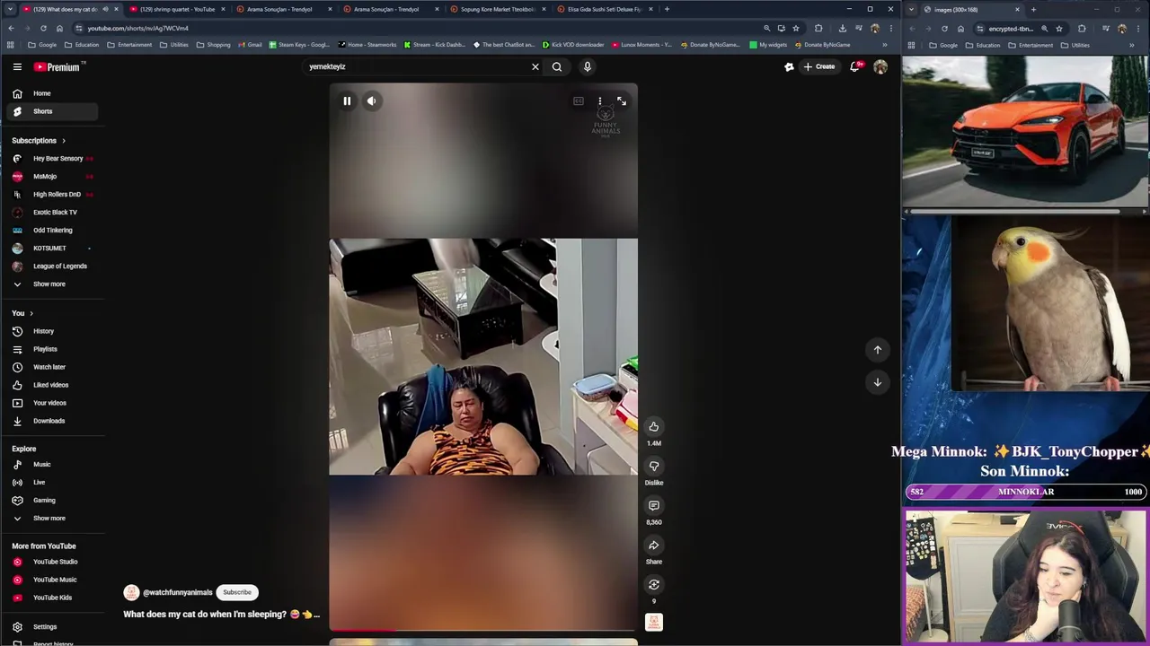Open the Short's three-dot more options

600,101
